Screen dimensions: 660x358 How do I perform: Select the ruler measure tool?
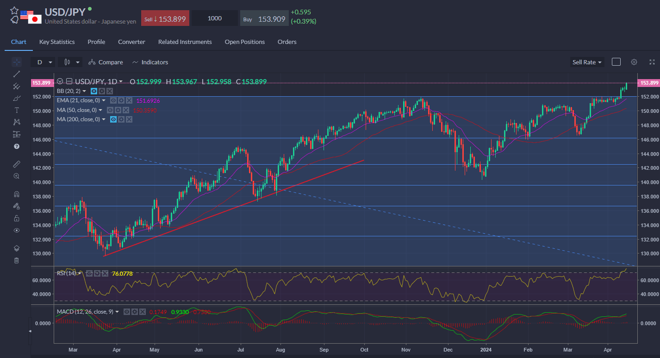tap(17, 164)
